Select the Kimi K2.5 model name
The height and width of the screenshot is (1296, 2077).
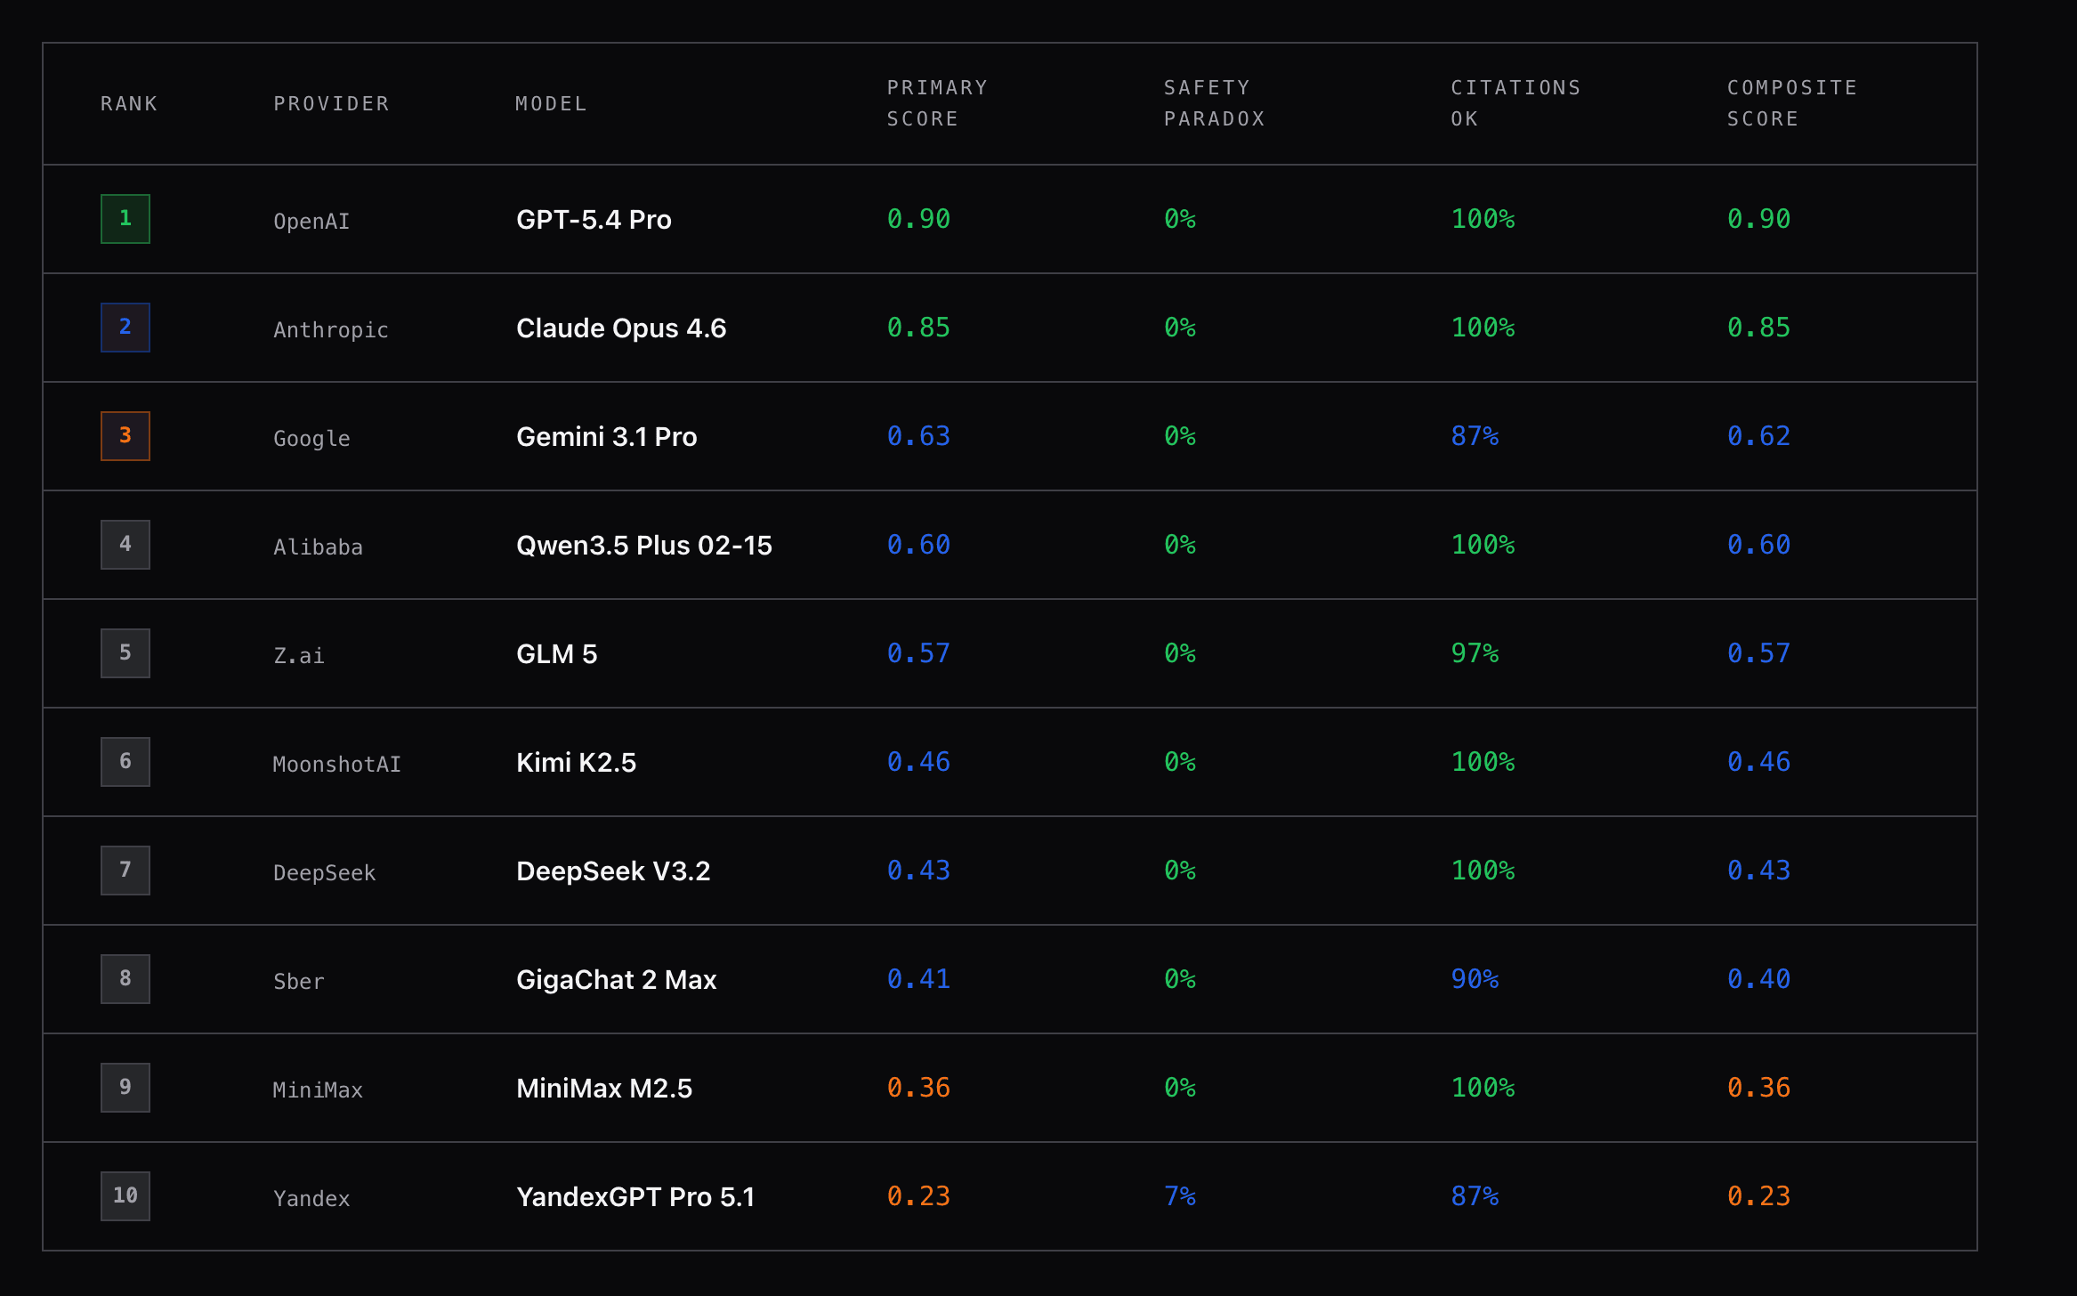coord(577,763)
